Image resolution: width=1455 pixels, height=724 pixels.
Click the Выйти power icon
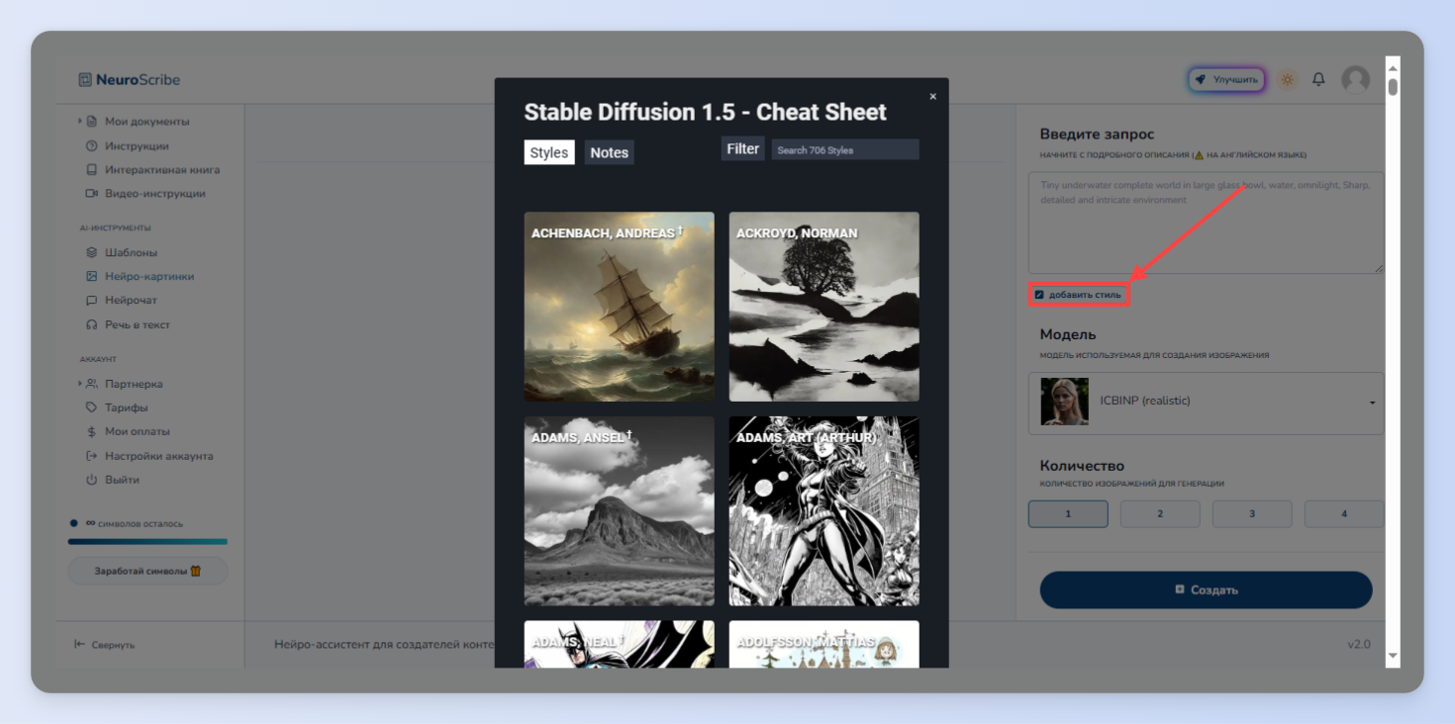pos(92,480)
